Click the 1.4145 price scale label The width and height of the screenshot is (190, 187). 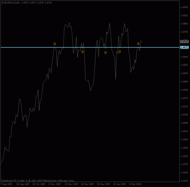tap(184, 115)
